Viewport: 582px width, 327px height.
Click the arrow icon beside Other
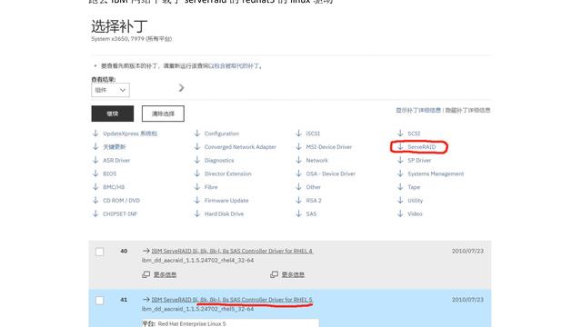[x=299, y=186]
